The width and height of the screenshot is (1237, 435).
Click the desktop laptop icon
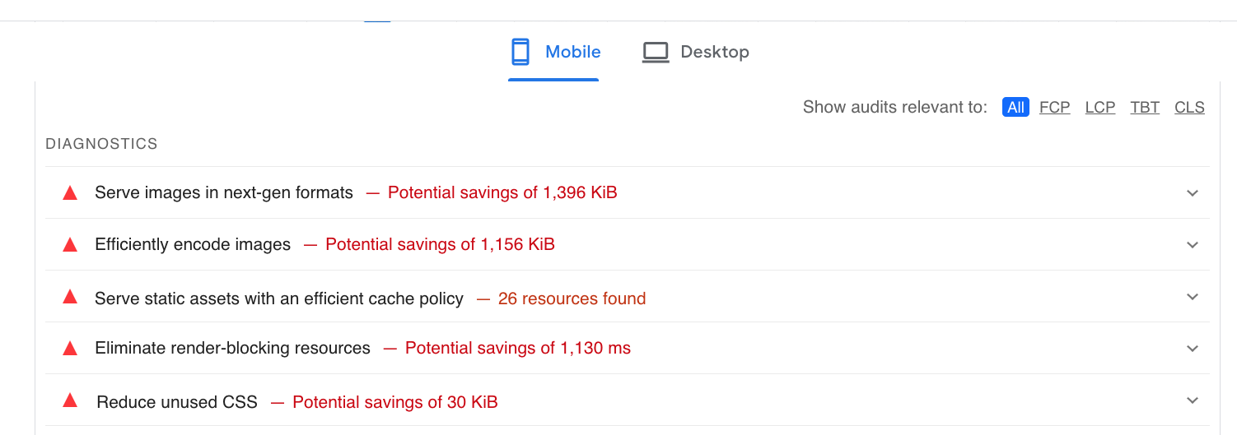pos(656,53)
